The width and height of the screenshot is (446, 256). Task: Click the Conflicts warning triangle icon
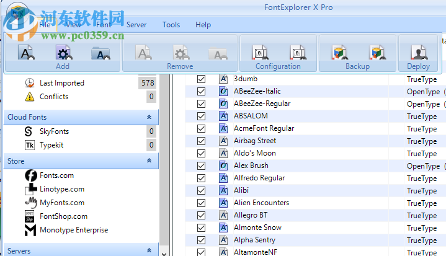click(x=30, y=97)
